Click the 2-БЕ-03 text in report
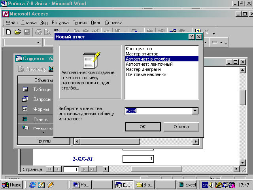 82,159
